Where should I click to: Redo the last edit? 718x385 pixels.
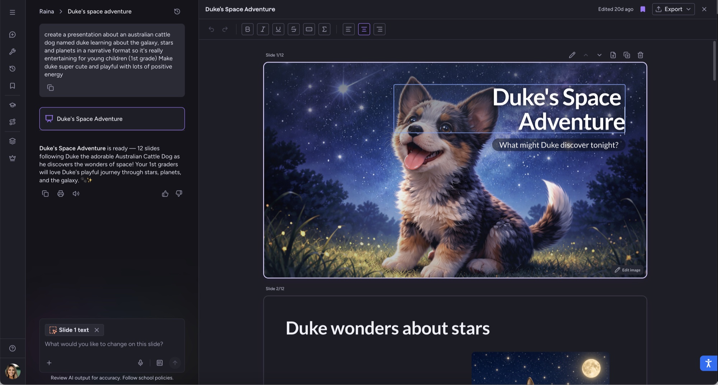tap(225, 29)
